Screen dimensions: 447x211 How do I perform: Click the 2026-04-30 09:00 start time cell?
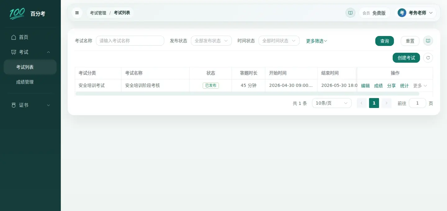(x=291, y=86)
